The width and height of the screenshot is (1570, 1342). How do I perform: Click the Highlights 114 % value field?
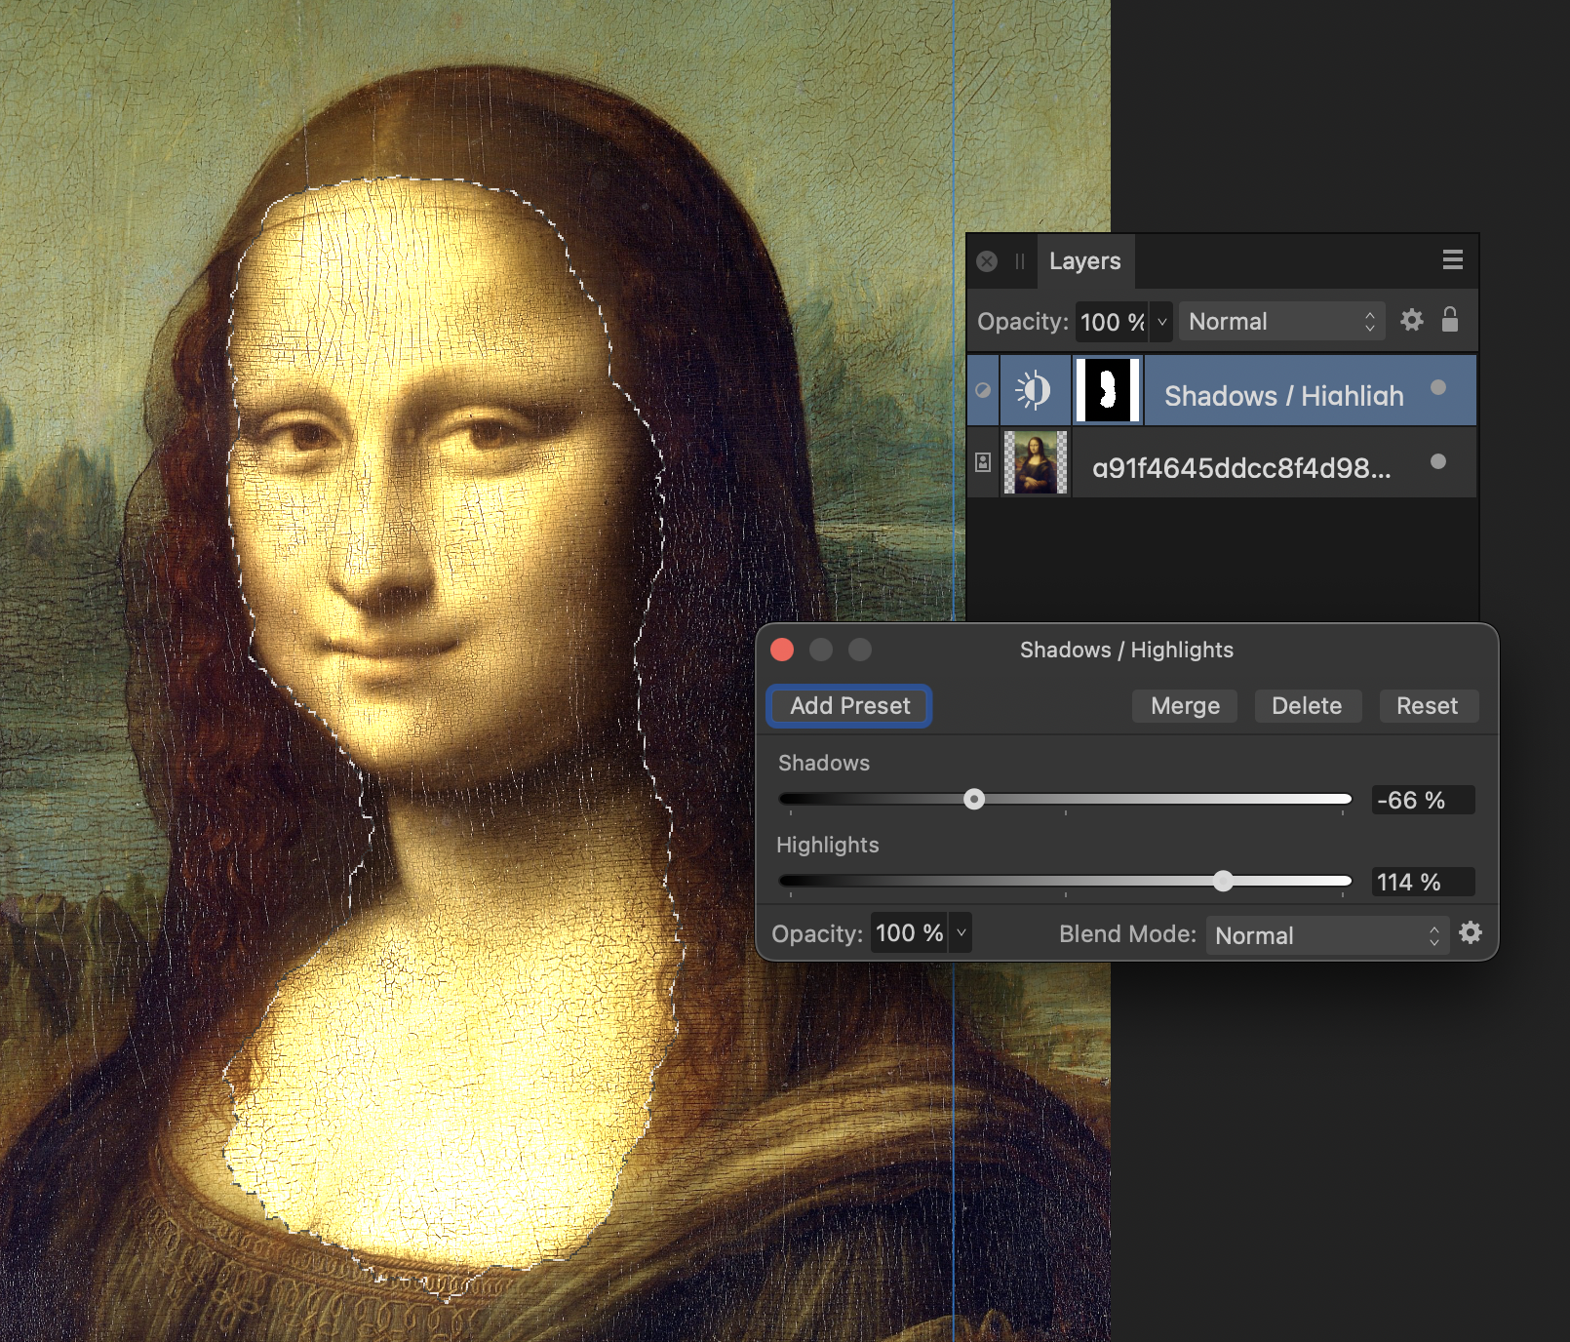pyautogui.click(x=1423, y=883)
